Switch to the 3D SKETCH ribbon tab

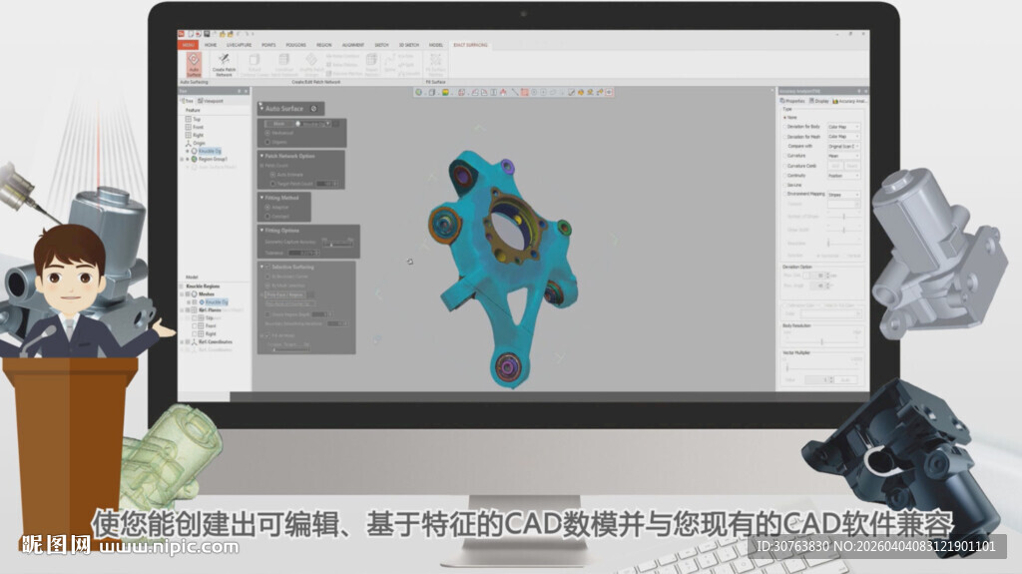click(x=408, y=45)
